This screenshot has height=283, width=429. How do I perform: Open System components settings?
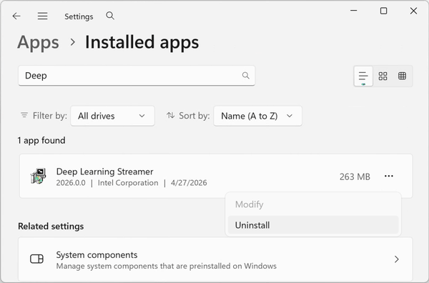216,259
